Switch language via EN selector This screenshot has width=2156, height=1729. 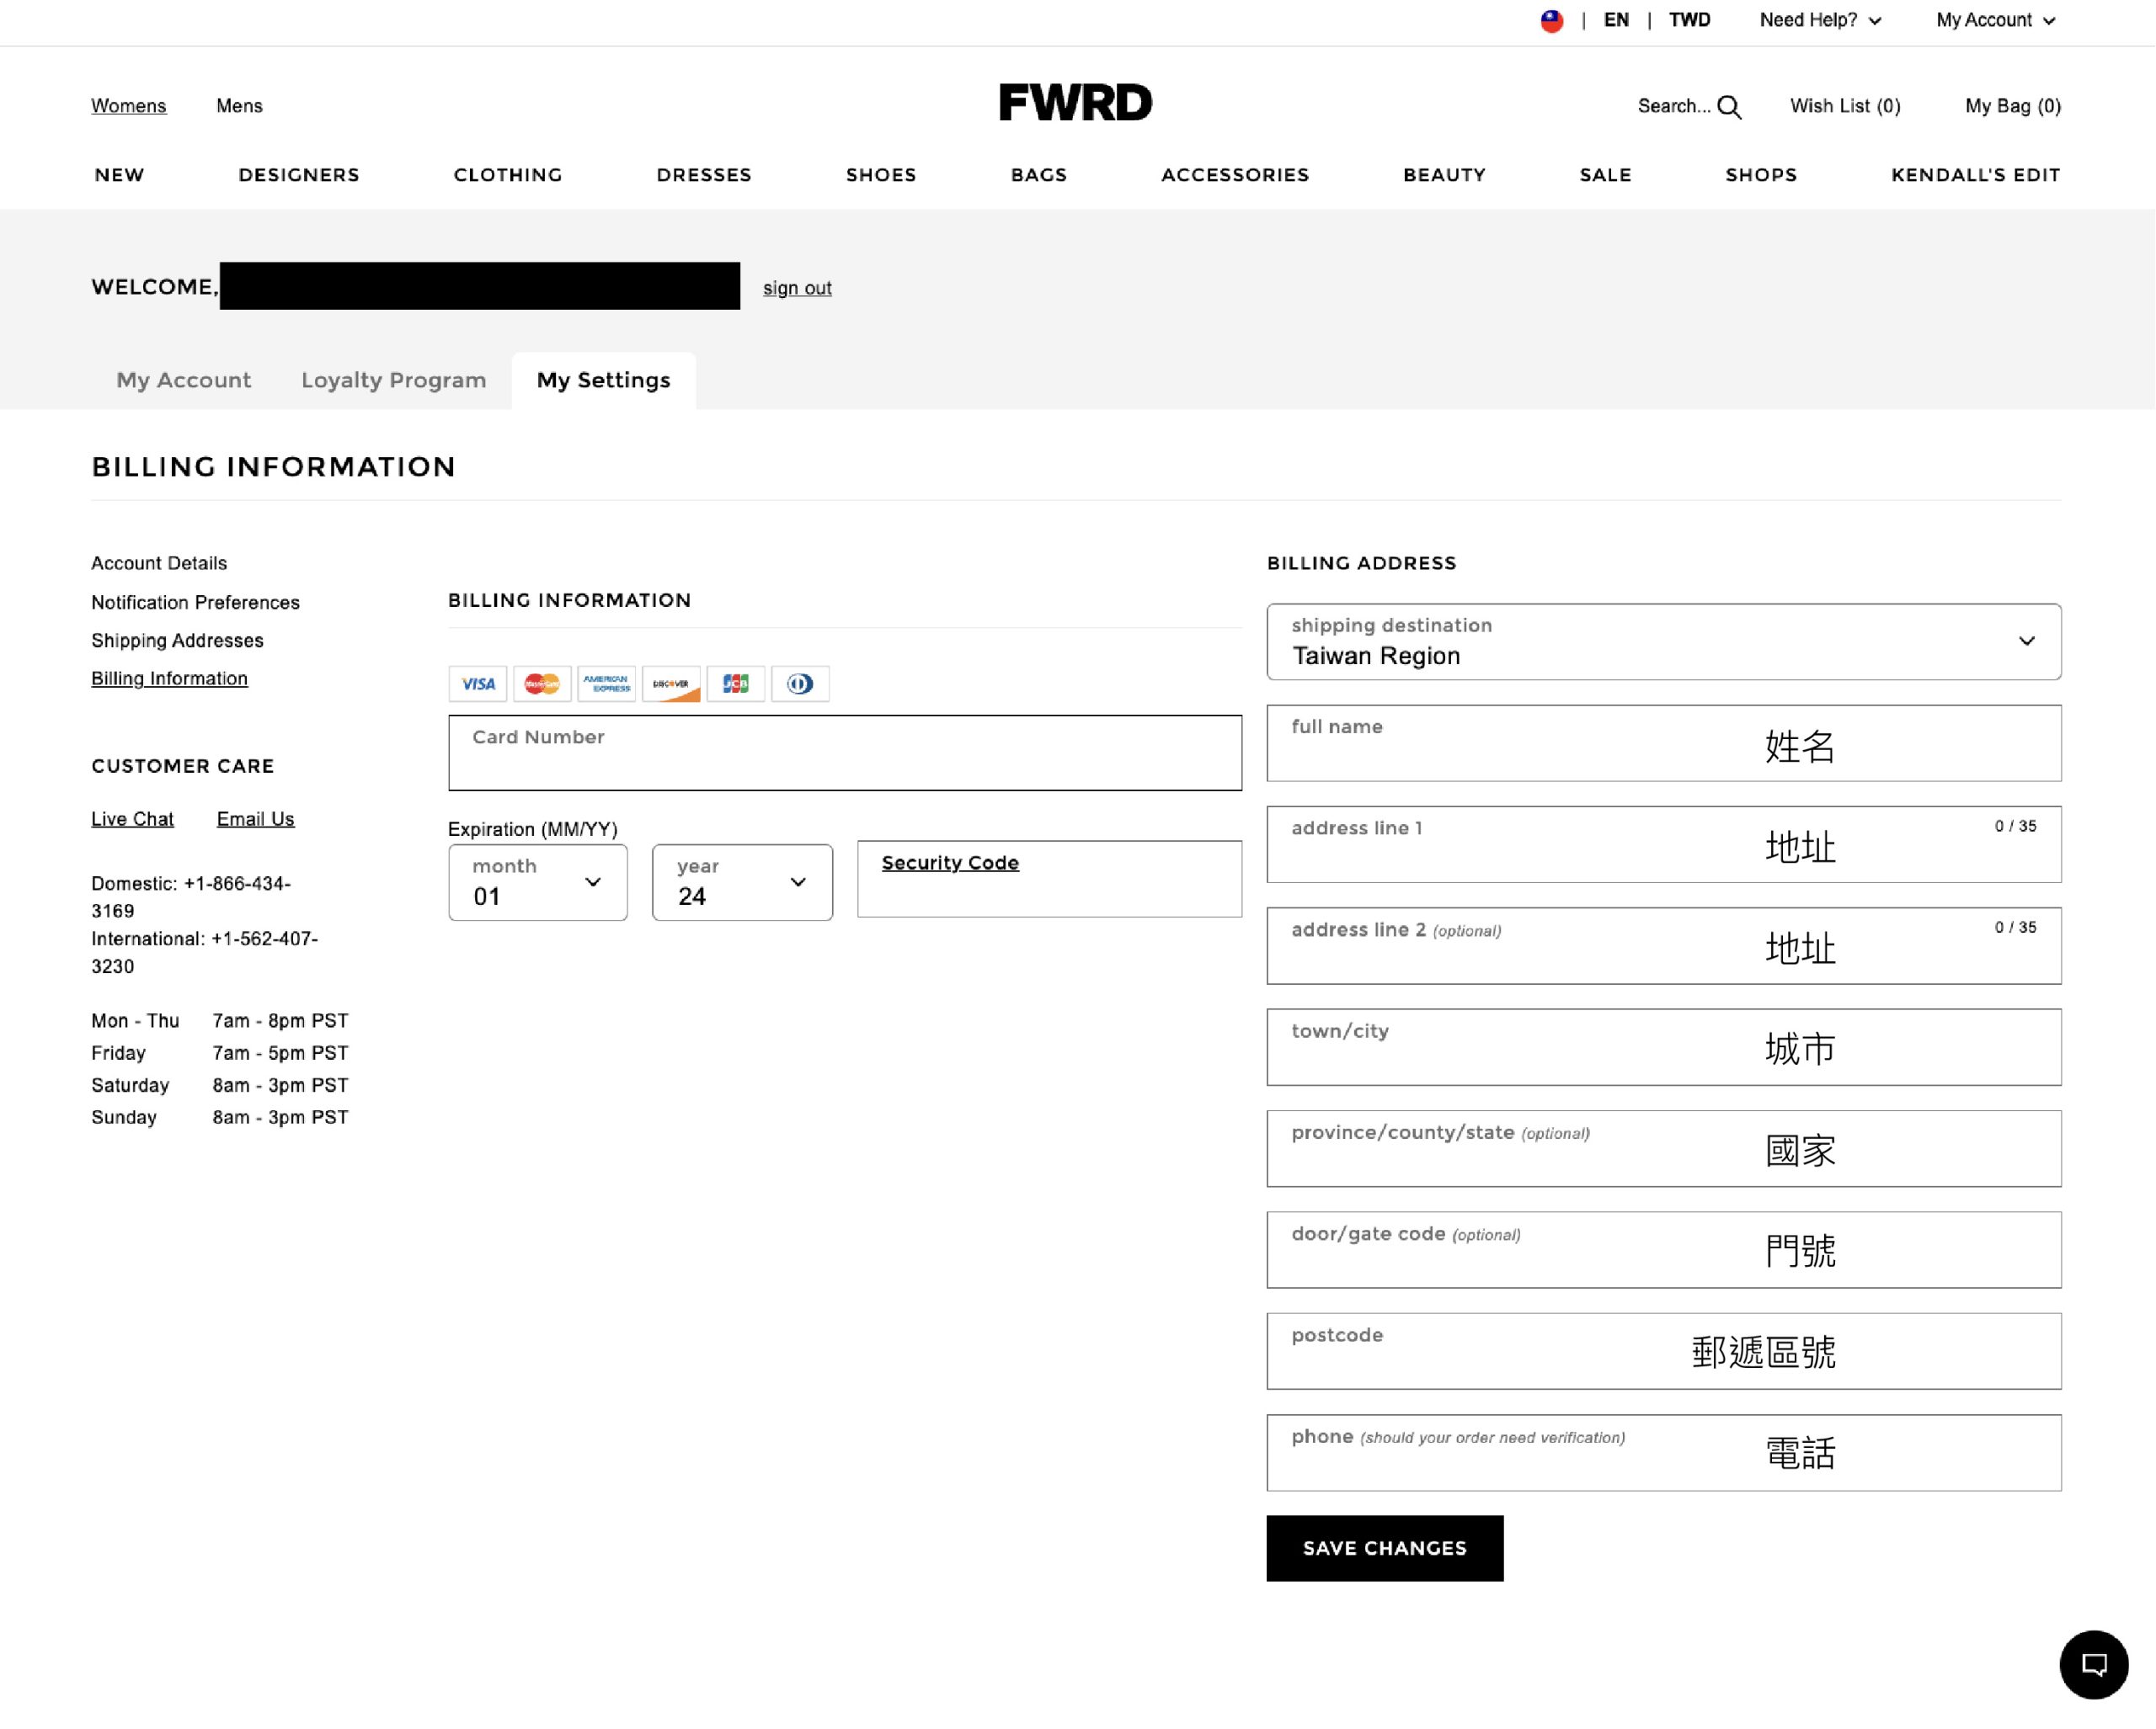(1616, 20)
